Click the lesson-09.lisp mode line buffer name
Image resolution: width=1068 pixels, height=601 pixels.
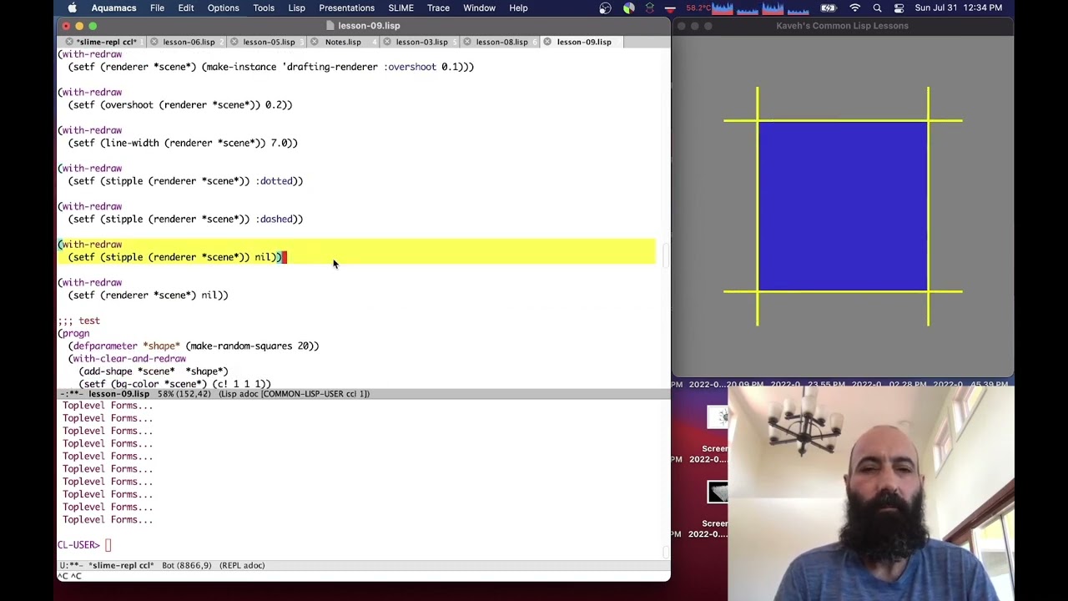(118, 394)
